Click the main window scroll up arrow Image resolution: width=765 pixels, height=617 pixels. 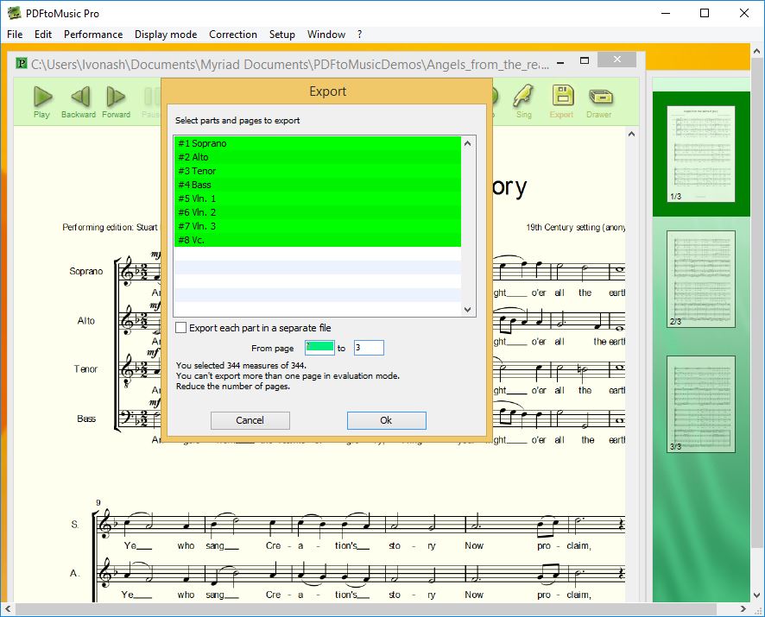coord(756,51)
